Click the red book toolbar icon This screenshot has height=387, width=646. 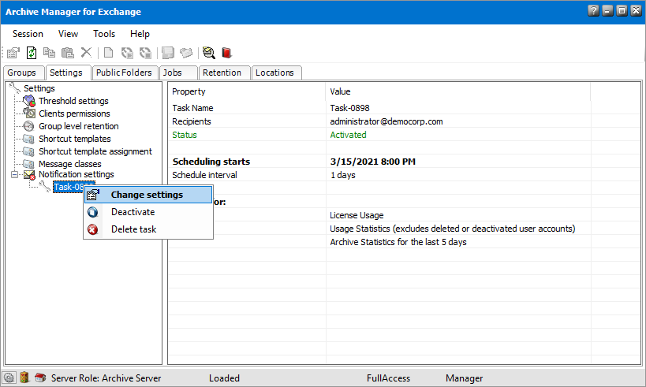(226, 53)
